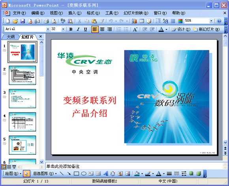Close the slides pane with X
This screenshot has height=186, width=229.
(x=41, y=36)
